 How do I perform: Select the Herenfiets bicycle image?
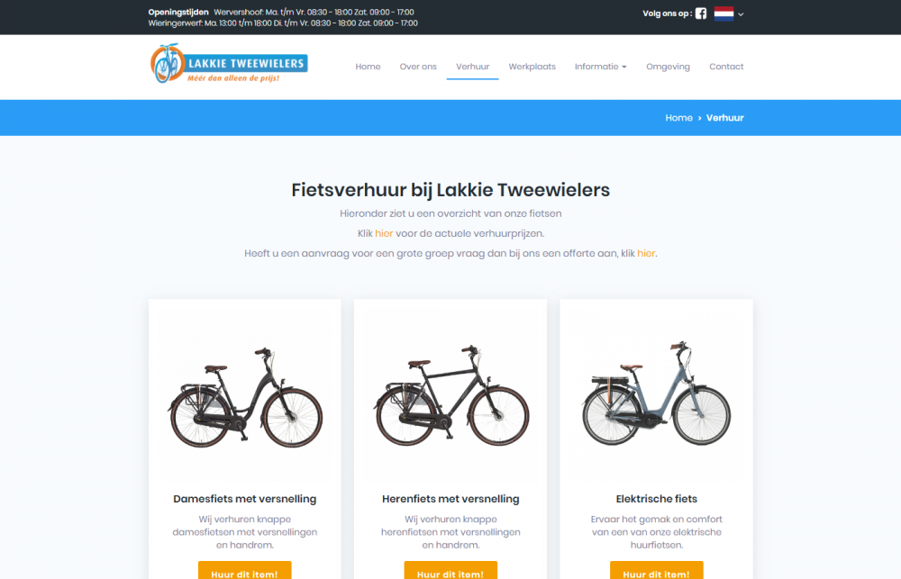point(450,396)
